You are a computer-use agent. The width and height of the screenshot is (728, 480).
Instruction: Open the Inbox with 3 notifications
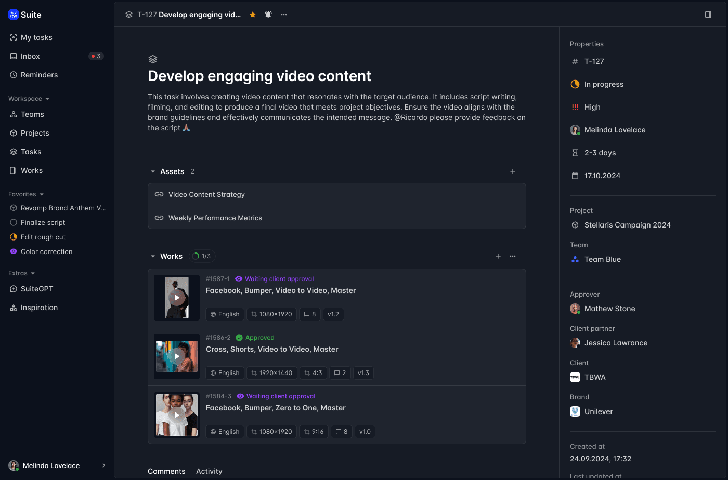coord(30,56)
